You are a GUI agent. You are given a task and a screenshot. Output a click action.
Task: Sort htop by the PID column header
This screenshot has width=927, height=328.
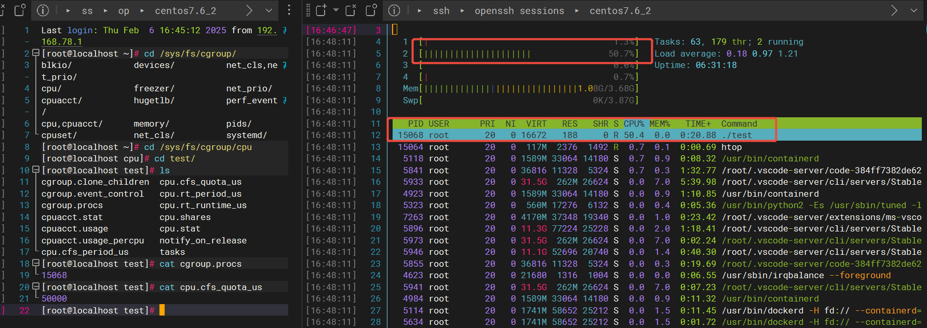point(415,124)
